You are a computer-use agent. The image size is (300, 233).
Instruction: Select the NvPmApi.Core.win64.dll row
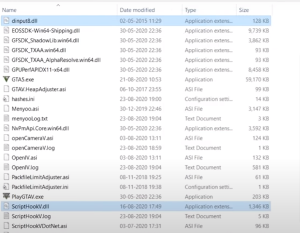tap(136, 128)
